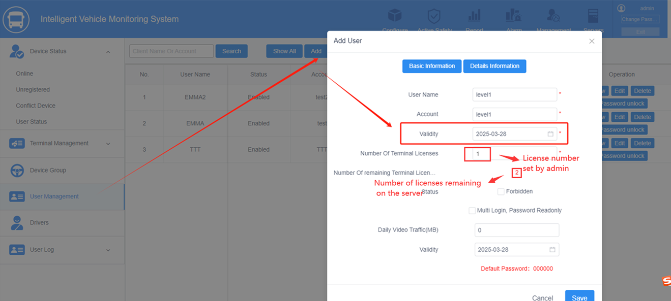Click Delete in the TTT row

(x=642, y=144)
